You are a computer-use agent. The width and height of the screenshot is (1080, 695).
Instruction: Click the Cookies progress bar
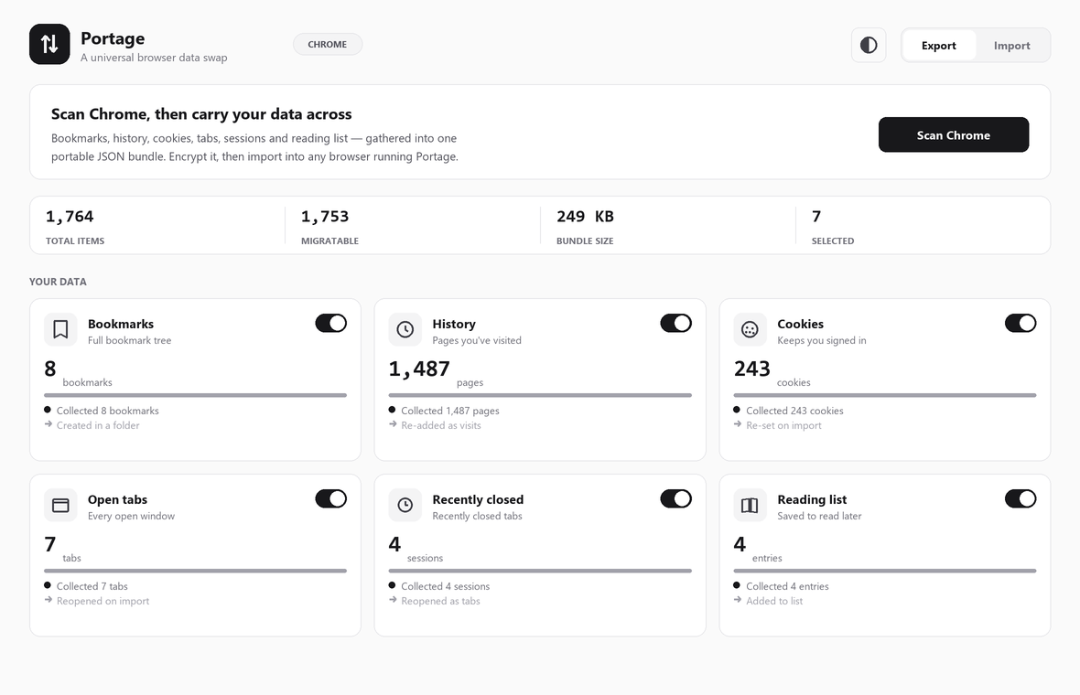(885, 395)
